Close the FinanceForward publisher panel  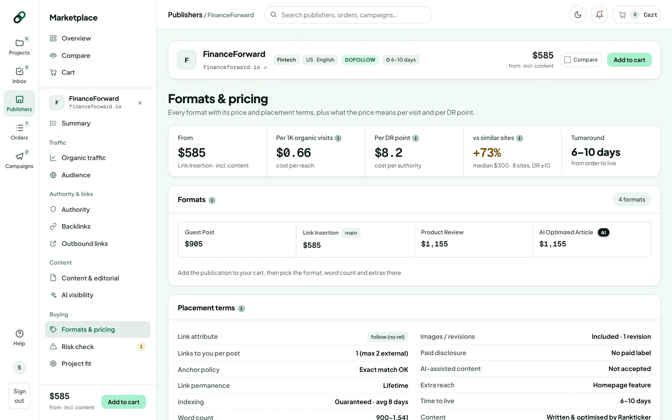pyautogui.click(x=140, y=103)
